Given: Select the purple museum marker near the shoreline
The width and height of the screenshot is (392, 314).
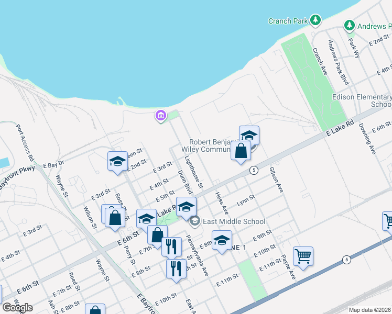Looking at the screenshot, I should [161, 116].
